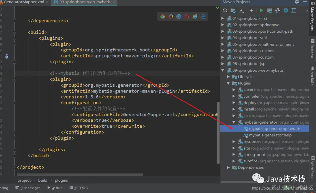Select the compiler plugin row
This screenshot has height=193, width=316.
[x=265, y=96]
